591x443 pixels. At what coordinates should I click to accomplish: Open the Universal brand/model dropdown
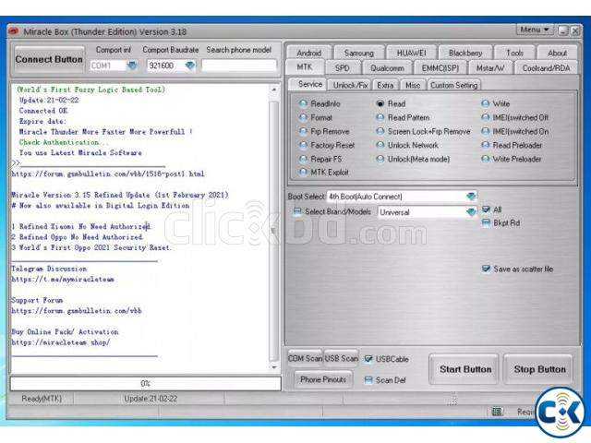(x=471, y=212)
